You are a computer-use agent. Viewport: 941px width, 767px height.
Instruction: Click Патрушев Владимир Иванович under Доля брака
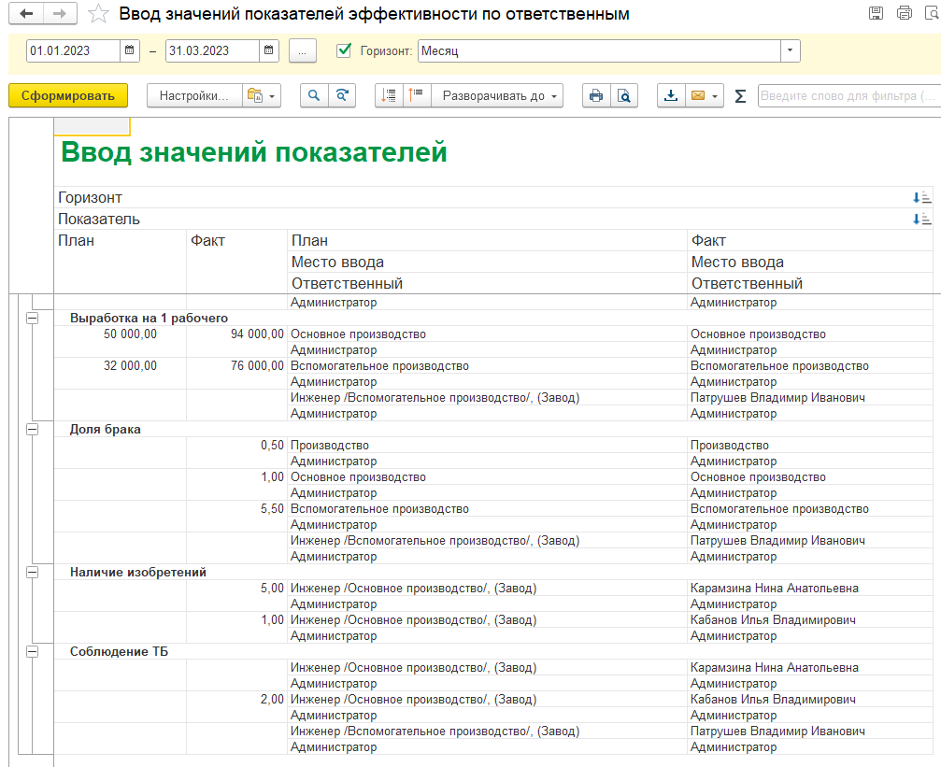[777, 541]
